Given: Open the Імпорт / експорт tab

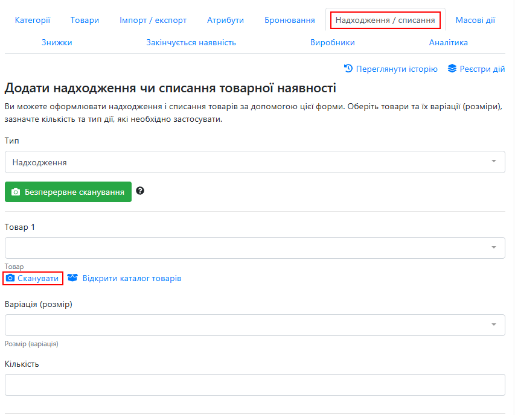Looking at the screenshot, I should pos(153,21).
